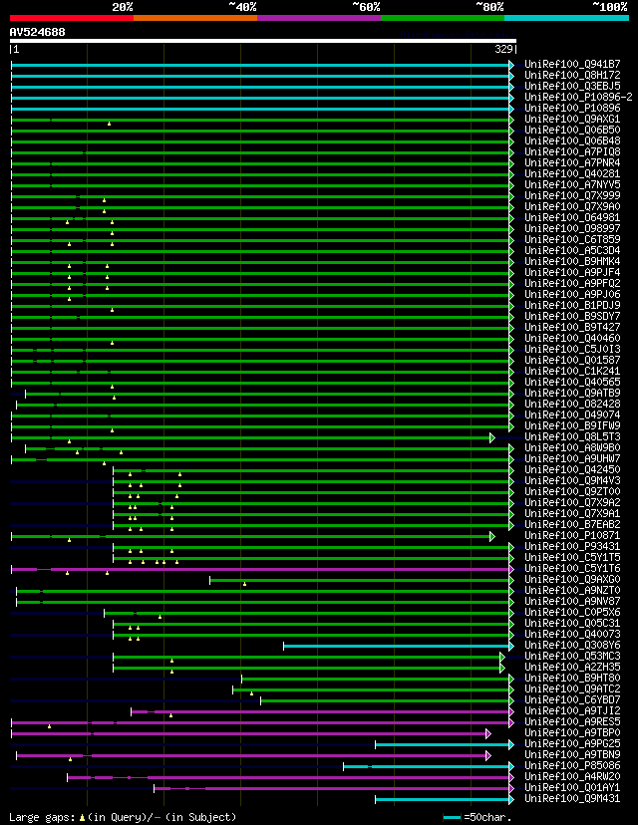Click the green ~80% identity legend swatch
The image size is (638, 825).
[x=443, y=18]
